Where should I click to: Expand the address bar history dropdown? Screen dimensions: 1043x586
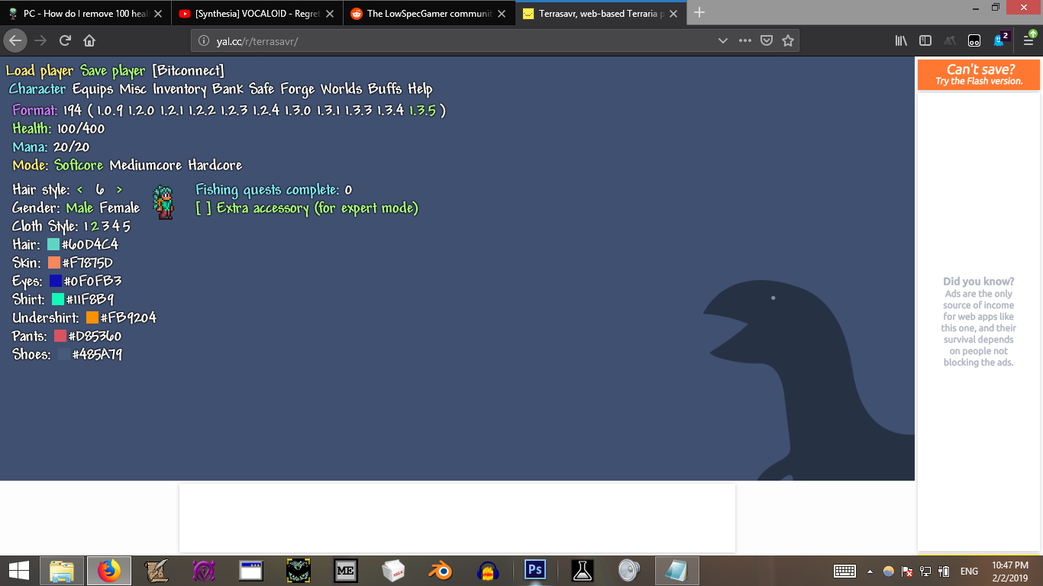point(722,41)
